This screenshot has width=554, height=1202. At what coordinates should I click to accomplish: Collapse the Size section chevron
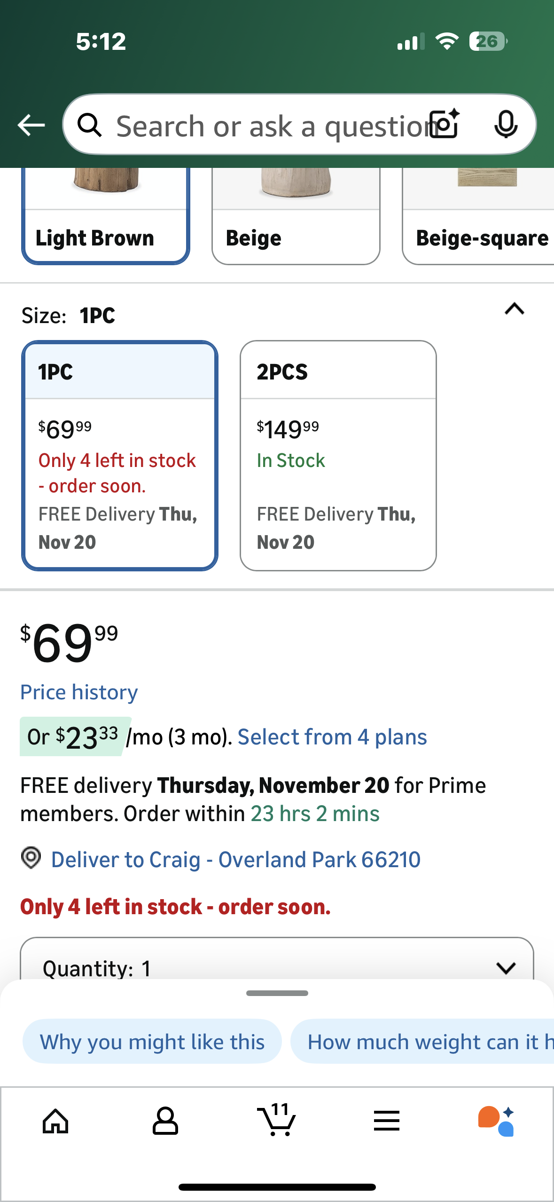515,309
